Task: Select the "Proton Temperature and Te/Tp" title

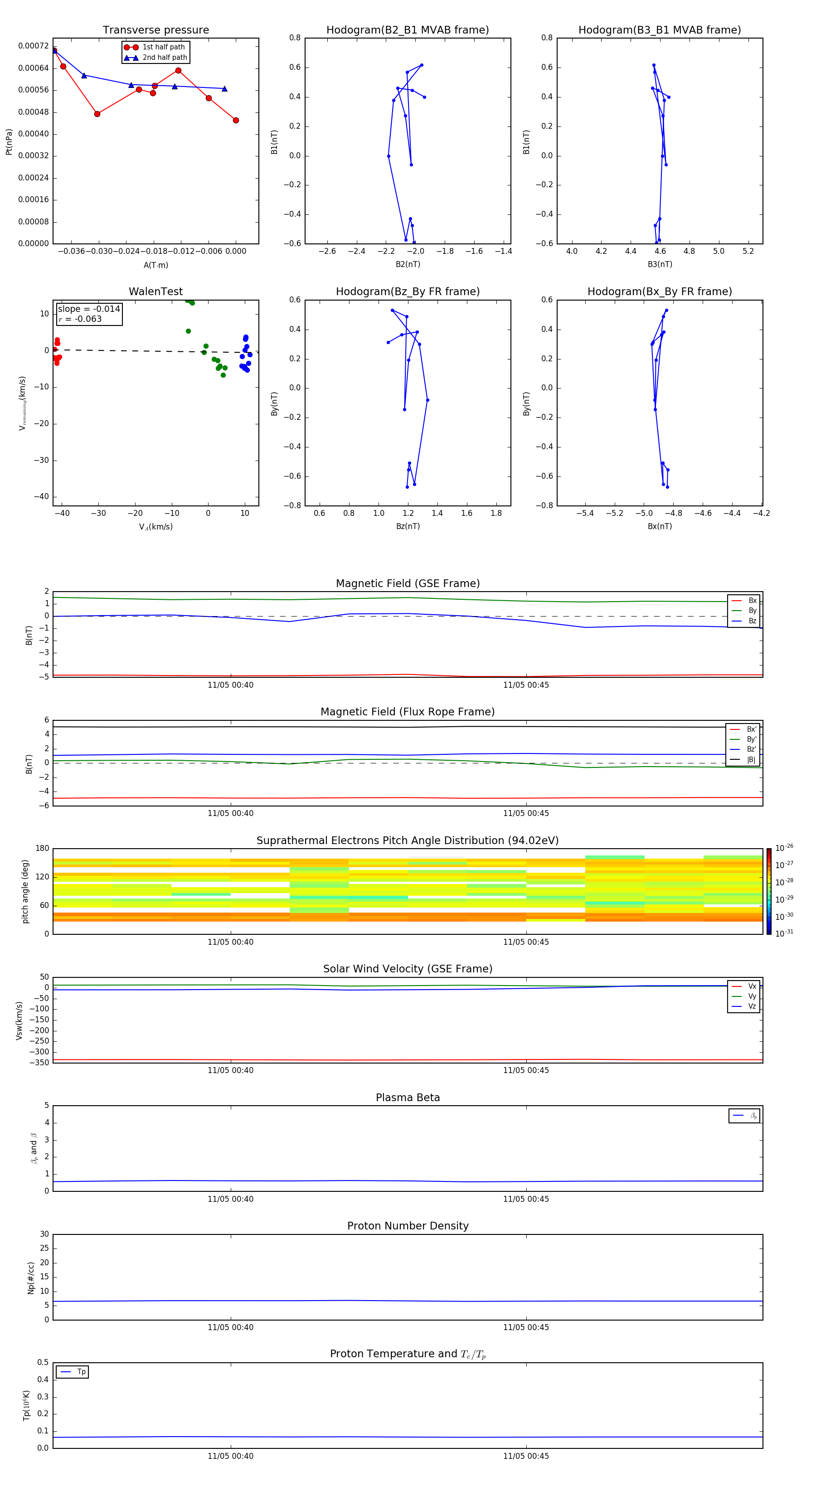Action: click(x=408, y=1354)
